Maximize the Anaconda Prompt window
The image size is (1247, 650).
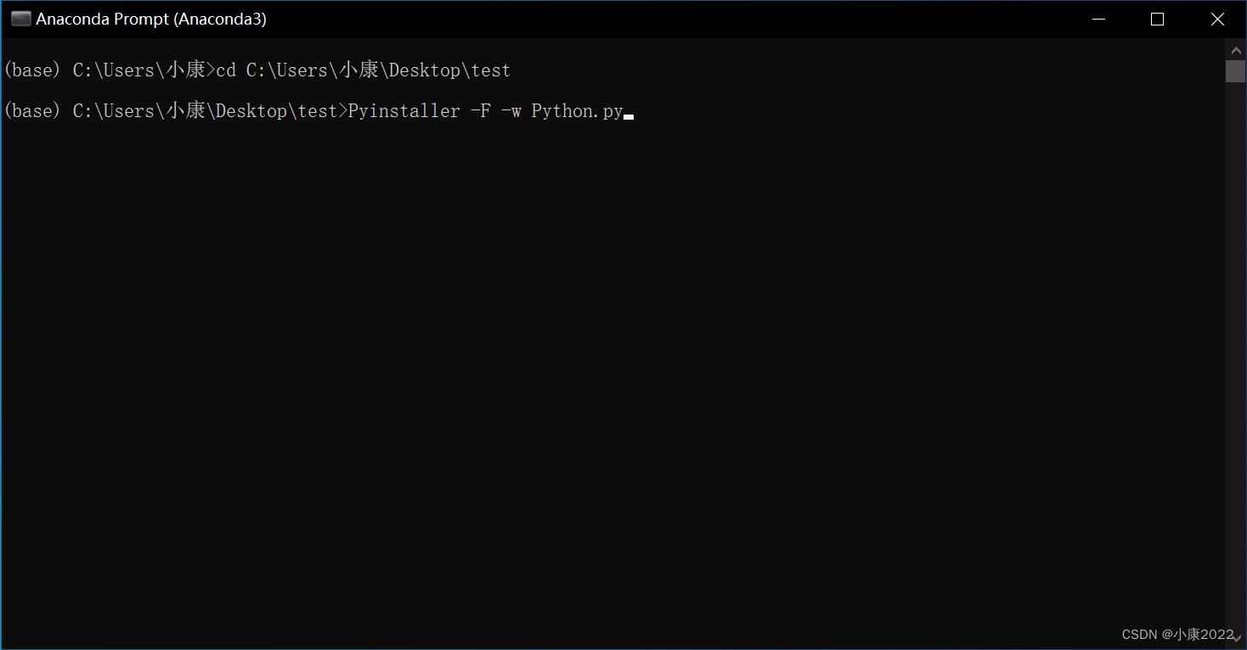(1157, 19)
